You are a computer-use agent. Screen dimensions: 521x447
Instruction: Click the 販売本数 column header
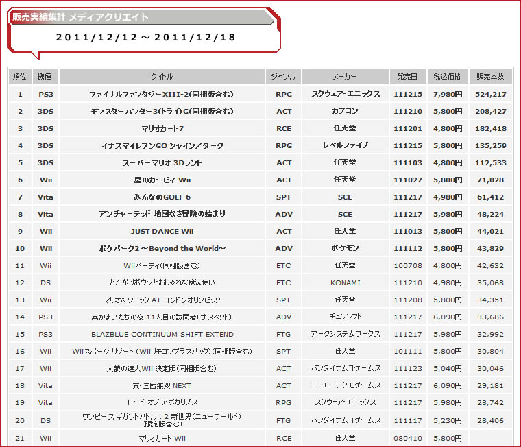tap(490, 76)
